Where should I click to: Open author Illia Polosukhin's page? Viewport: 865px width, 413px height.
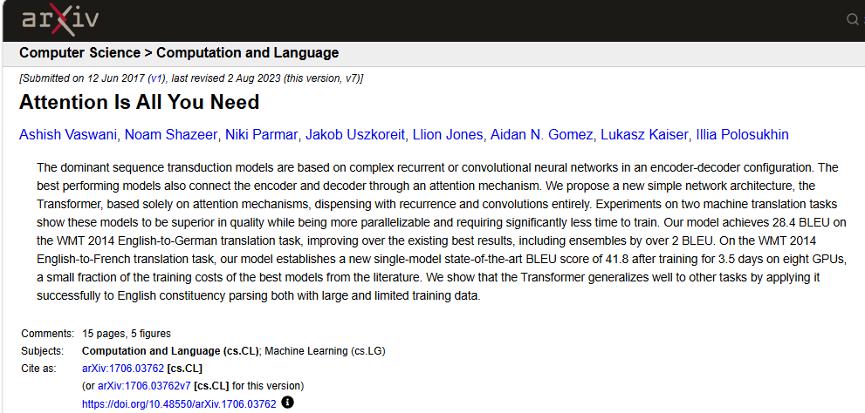743,134
